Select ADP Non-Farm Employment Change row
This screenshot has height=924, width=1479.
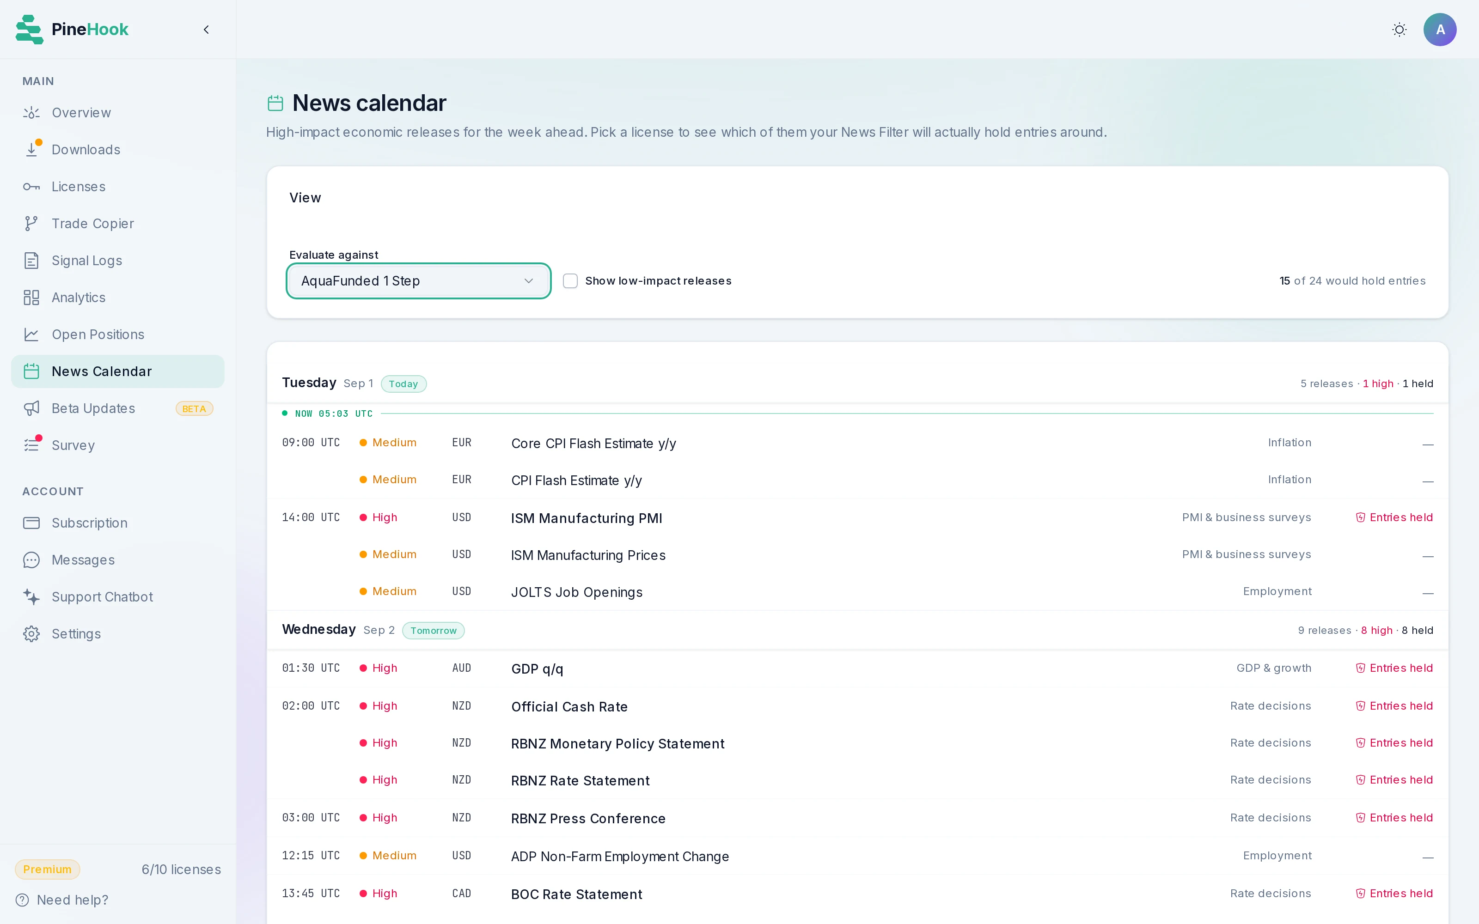857,856
